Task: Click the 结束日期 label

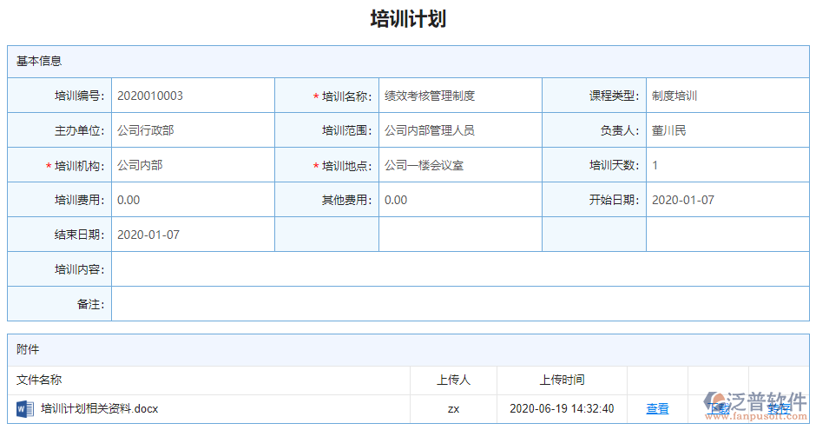Action: coord(79,235)
